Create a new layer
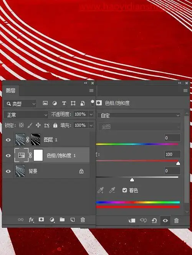The image size is (192, 255). click(x=73, y=220)
